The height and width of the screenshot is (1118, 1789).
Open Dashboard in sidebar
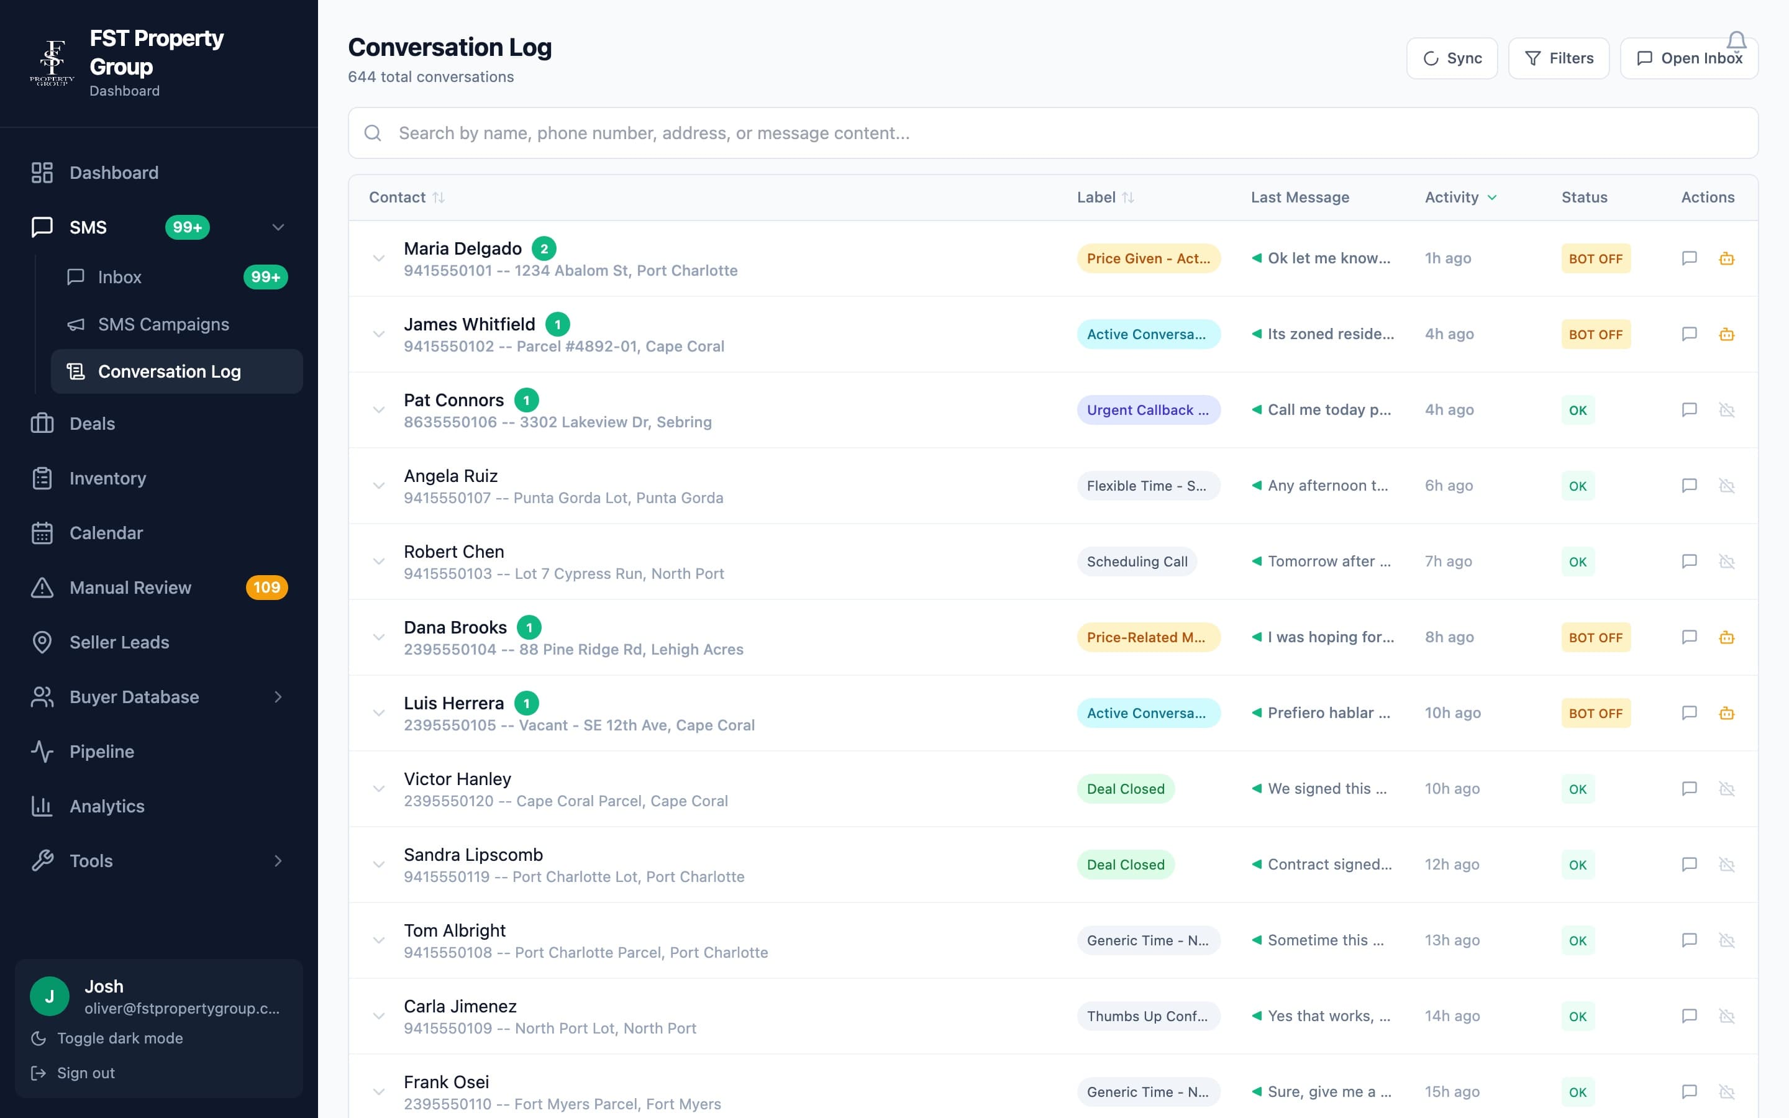pyautogui.click(x=159, y=172)
